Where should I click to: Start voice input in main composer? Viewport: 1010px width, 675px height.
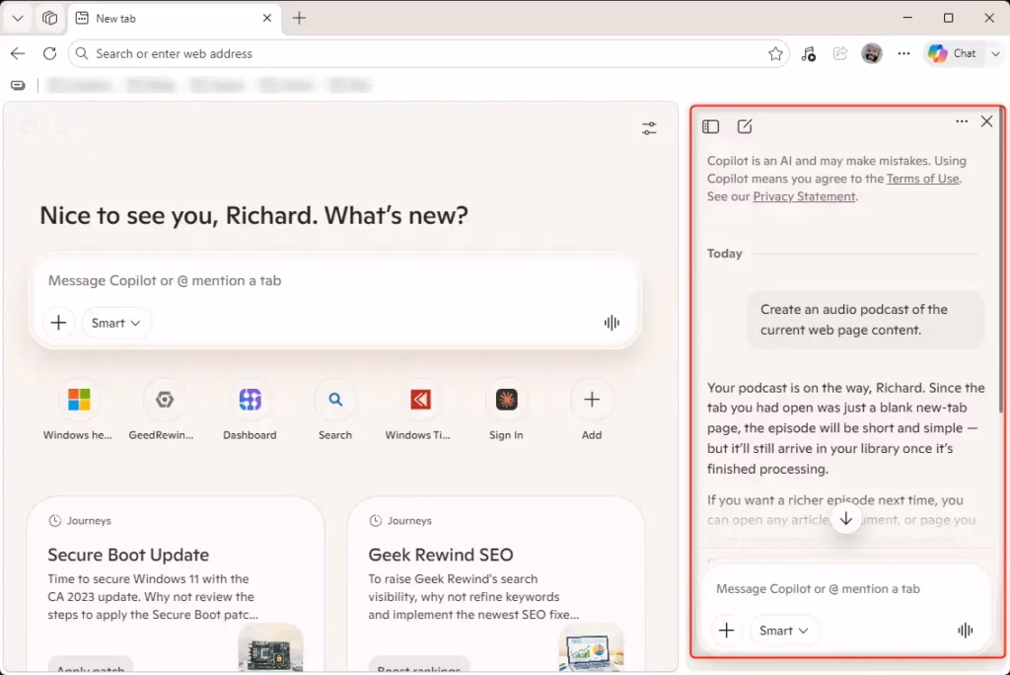coord(612,323)
